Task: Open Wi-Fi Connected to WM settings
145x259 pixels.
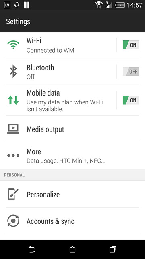Action: coord(61,45)
